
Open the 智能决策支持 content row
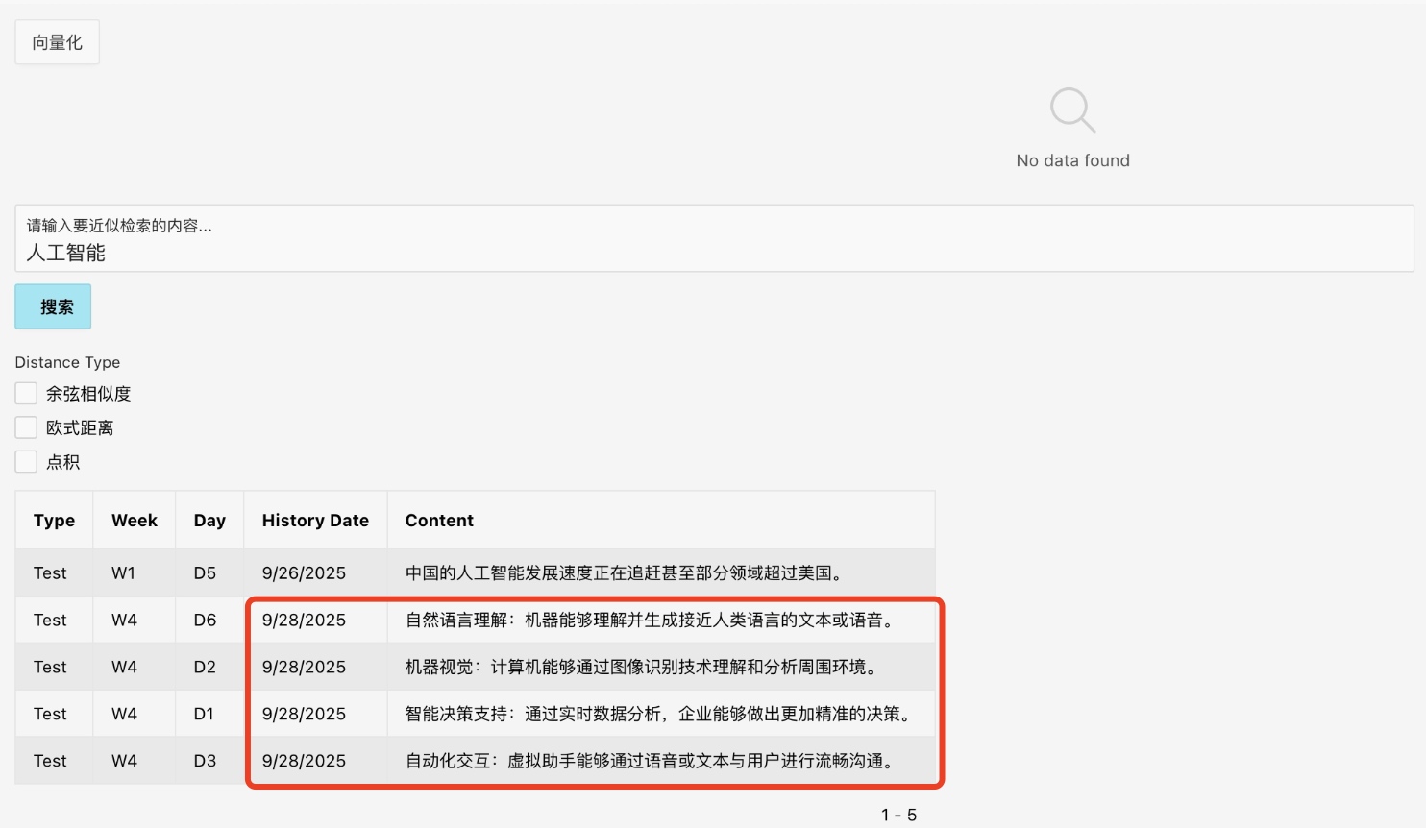tap(658, 715)
